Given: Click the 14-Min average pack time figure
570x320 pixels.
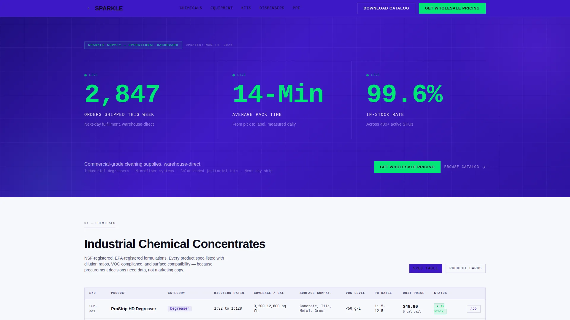Looking at the screenshot, I should [278, 94].
